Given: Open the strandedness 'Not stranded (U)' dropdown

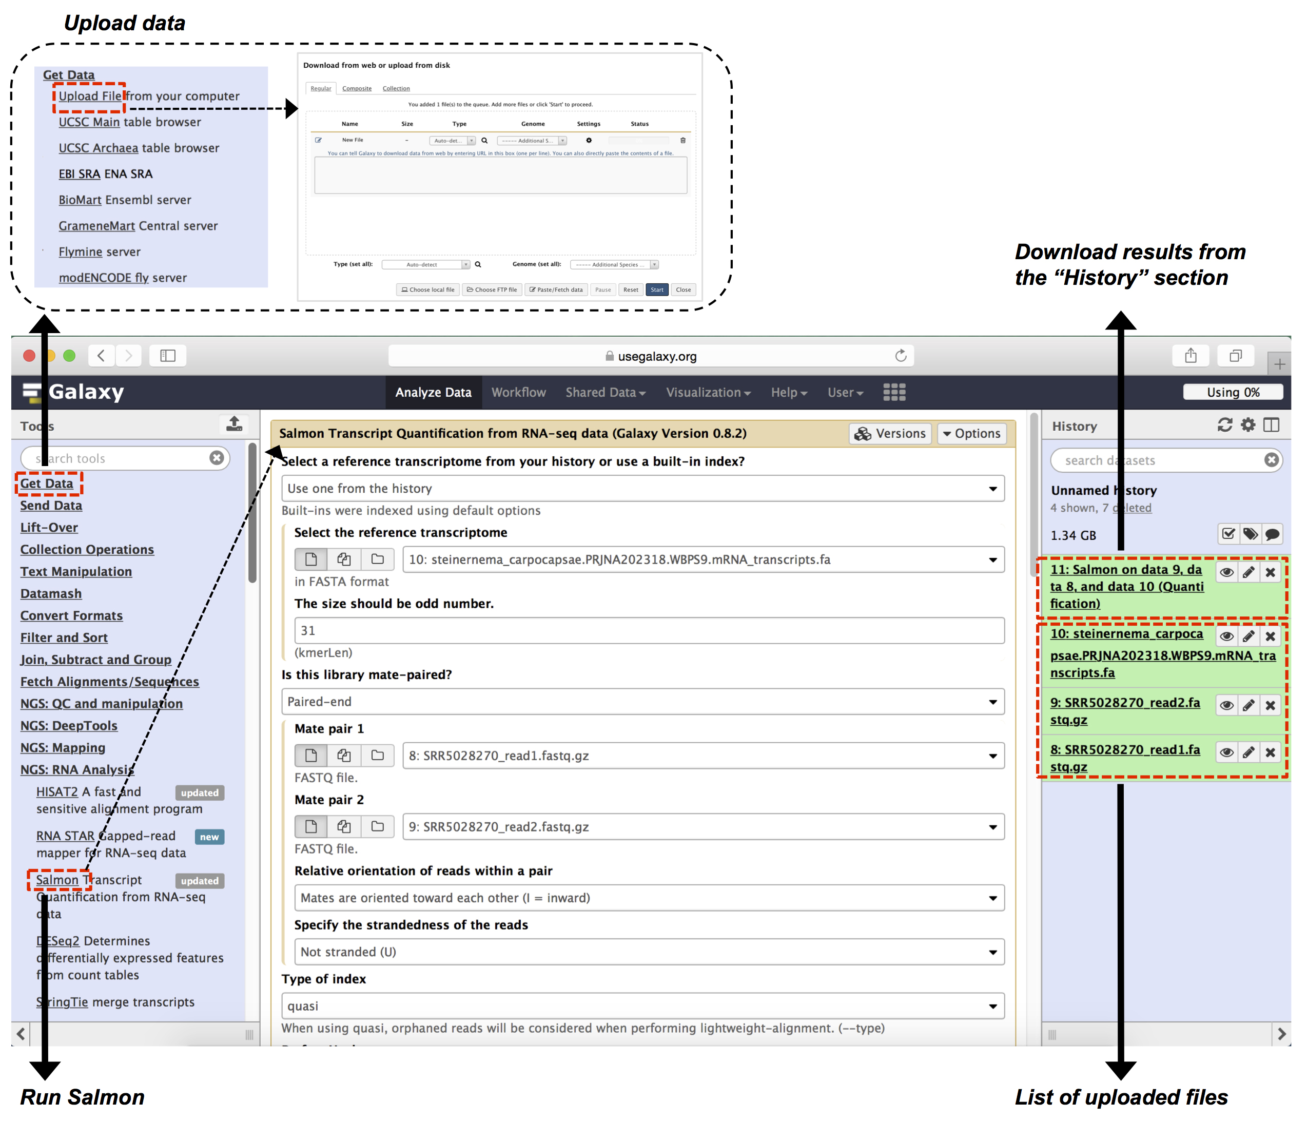Looking at the screenshot, I should point(649,952).
